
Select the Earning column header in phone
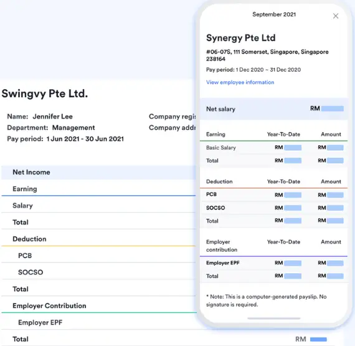pos(215,135)
